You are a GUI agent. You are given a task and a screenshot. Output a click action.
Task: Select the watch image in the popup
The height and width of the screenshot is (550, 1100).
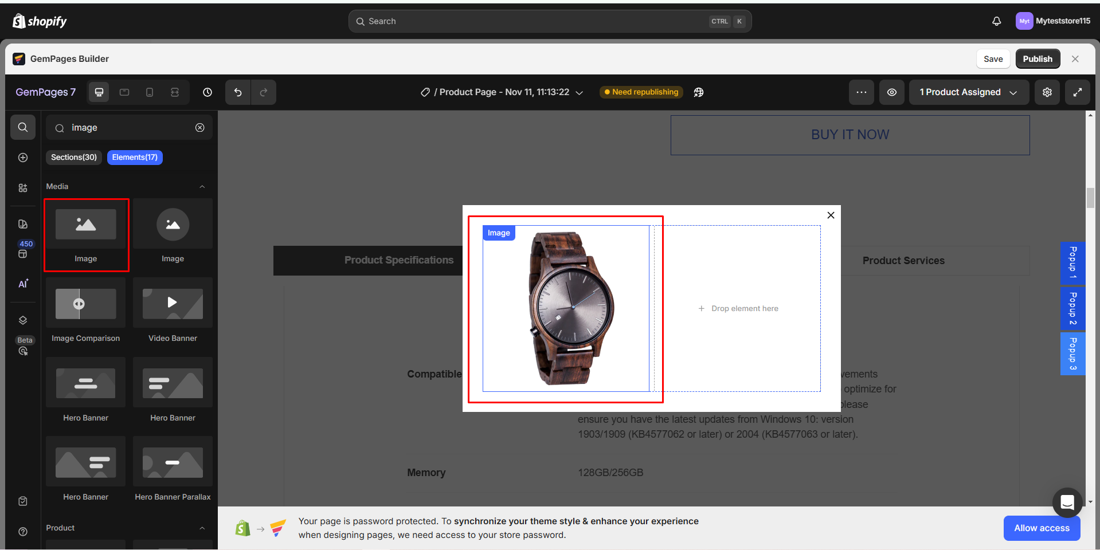tap(566, 308)
